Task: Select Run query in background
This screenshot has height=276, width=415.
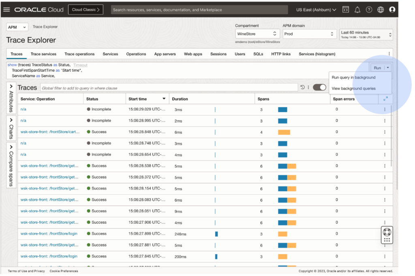Action: pos(353,77)
